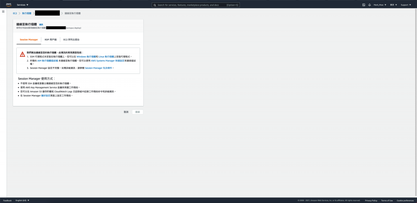Image resolution: width=417 pixels, height=203 pixels.
Task: Switch to the RDP 用戶端 tab
Action: click(x=50, y=39)
